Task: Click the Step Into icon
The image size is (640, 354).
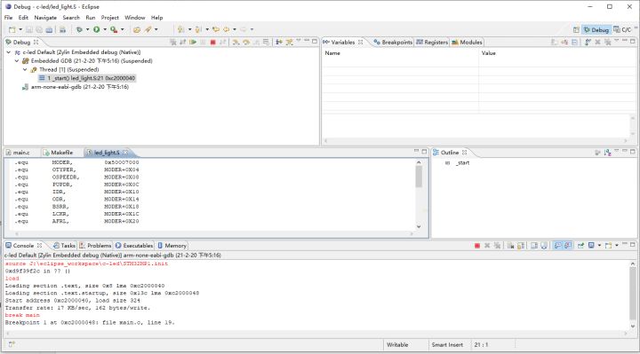Action: (236, 42)
